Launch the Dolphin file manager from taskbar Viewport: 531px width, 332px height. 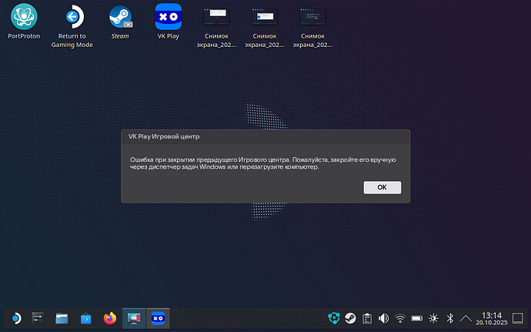pyautogui.click(x=62, y=317)
